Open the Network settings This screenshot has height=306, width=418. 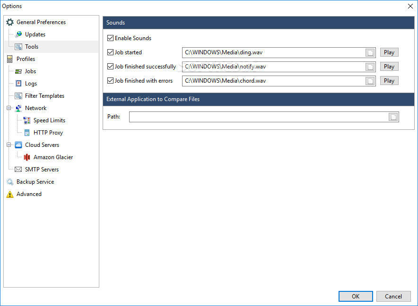(36, 108)
